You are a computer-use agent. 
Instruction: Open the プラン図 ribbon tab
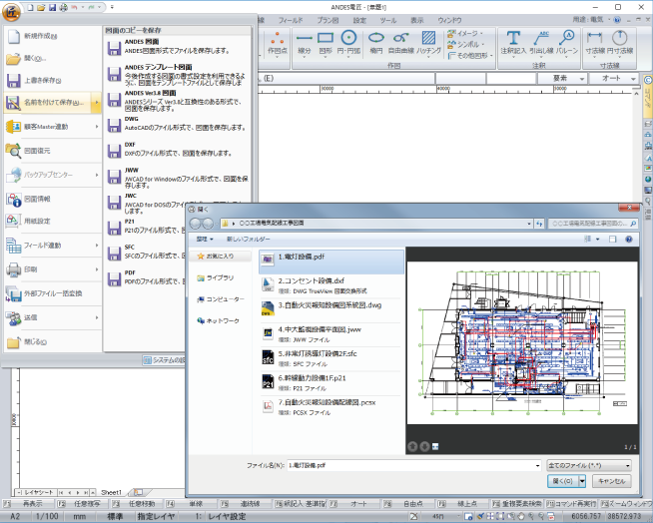(327, 20)
